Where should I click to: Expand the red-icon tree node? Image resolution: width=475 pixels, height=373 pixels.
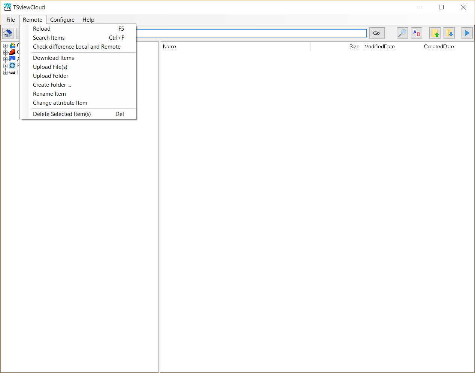[x=6, y=53]
